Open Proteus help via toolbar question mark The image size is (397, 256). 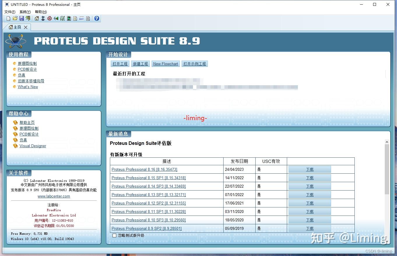(96, 18)
